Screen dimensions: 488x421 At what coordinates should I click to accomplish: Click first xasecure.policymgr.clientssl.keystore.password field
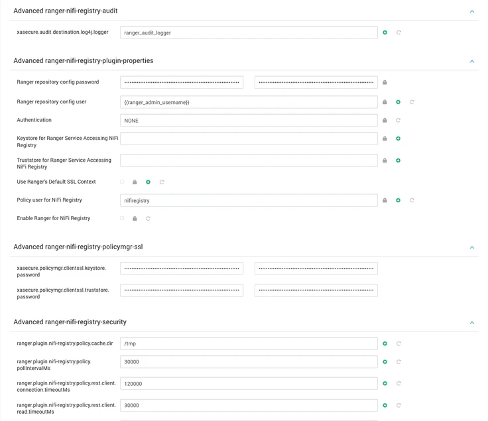[182, 269]
